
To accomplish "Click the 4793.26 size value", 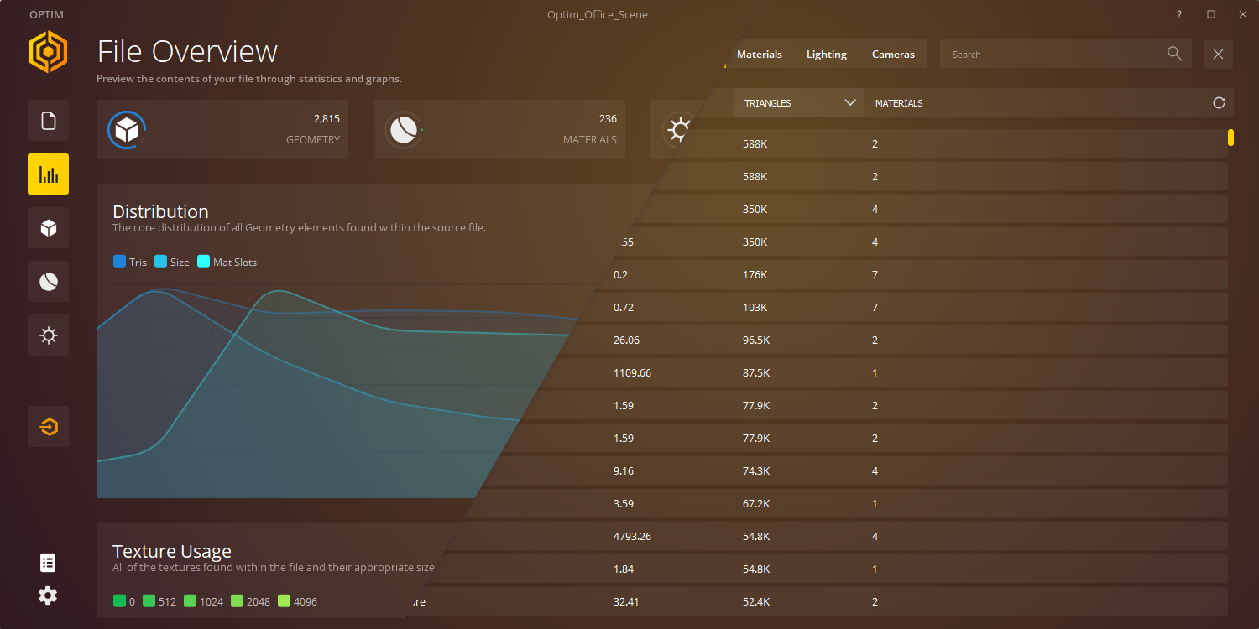I will tap(632, 536).
